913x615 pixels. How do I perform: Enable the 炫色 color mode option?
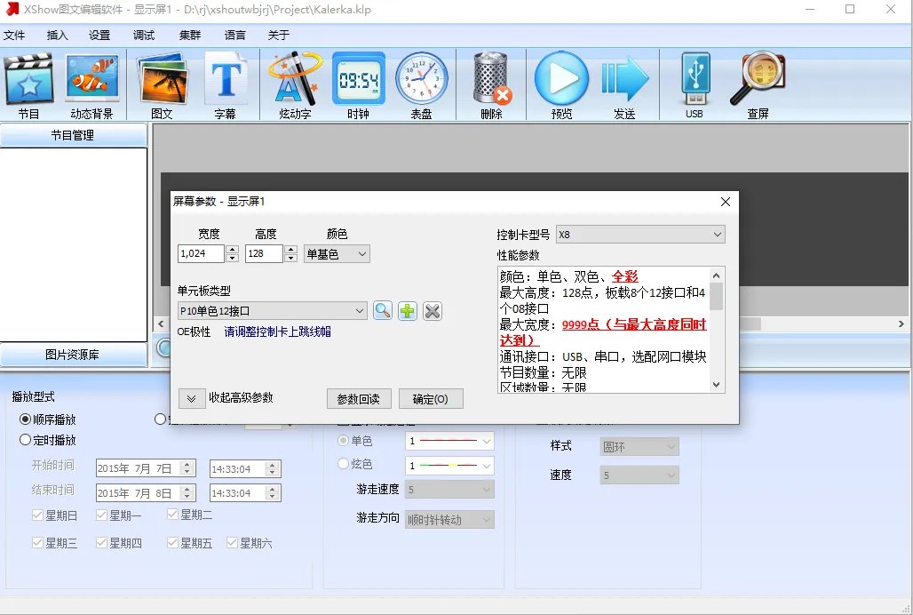pyautogui.click(x=343, y=464)
